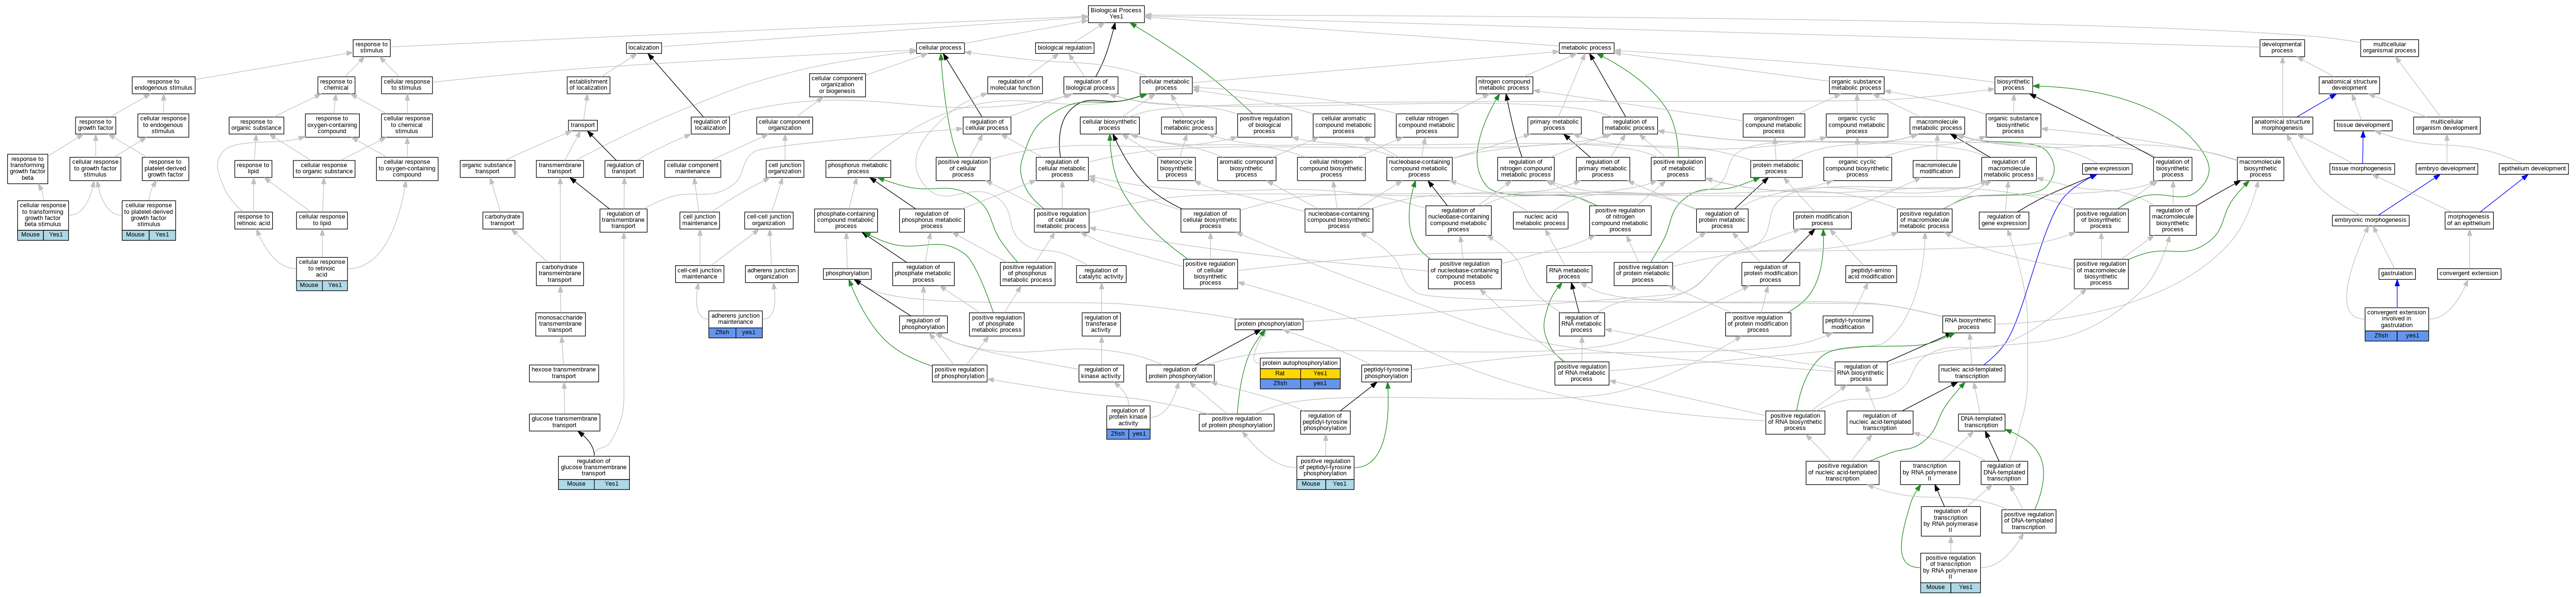Select 'regulation of protein kinase activity' node
The width and height of the screenshot is (2576, 598).
1128,422
